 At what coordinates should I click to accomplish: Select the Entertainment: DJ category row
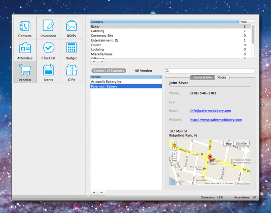[x=170, y=40]
